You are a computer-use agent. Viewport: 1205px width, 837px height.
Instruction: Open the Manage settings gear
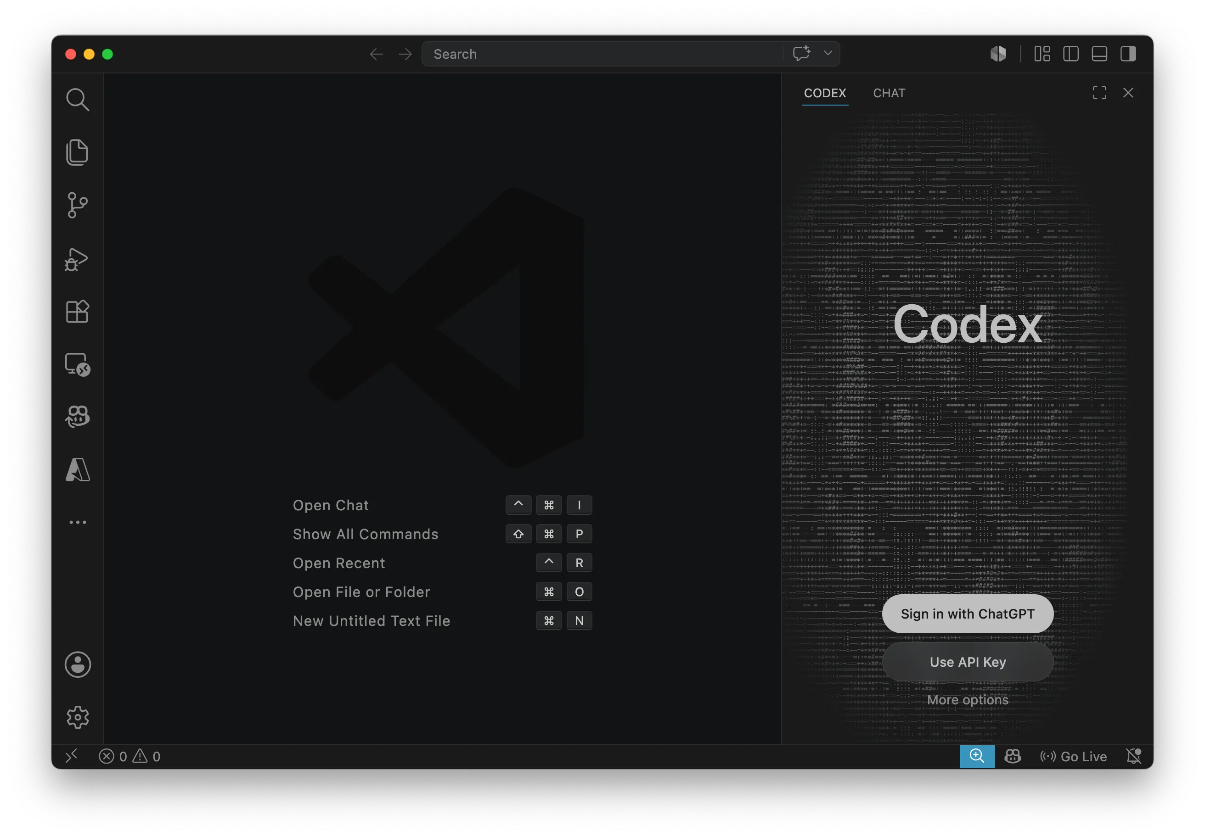78,717
